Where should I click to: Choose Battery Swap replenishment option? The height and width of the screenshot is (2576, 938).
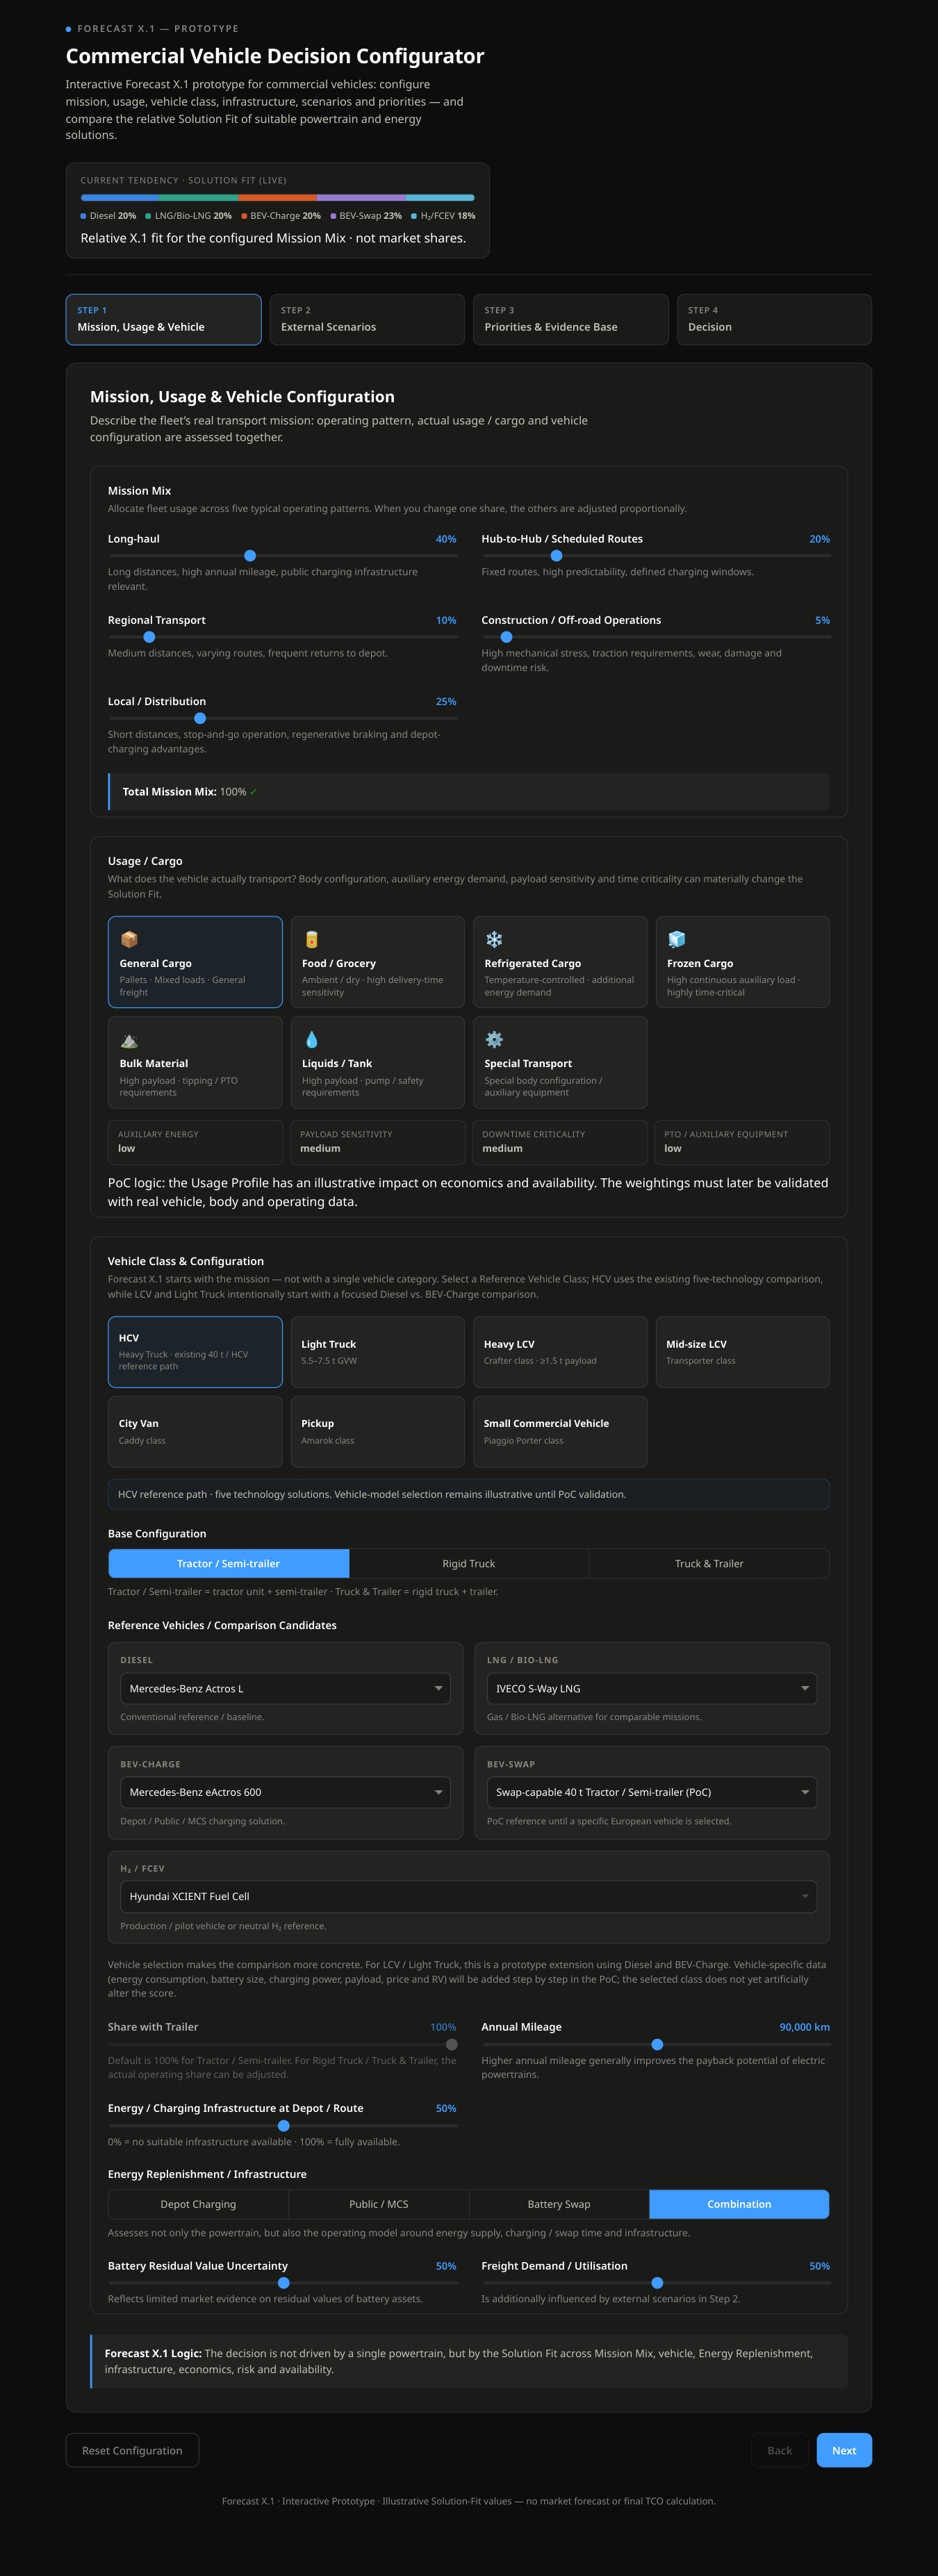pyautogui.click(x=559, y=2204)
